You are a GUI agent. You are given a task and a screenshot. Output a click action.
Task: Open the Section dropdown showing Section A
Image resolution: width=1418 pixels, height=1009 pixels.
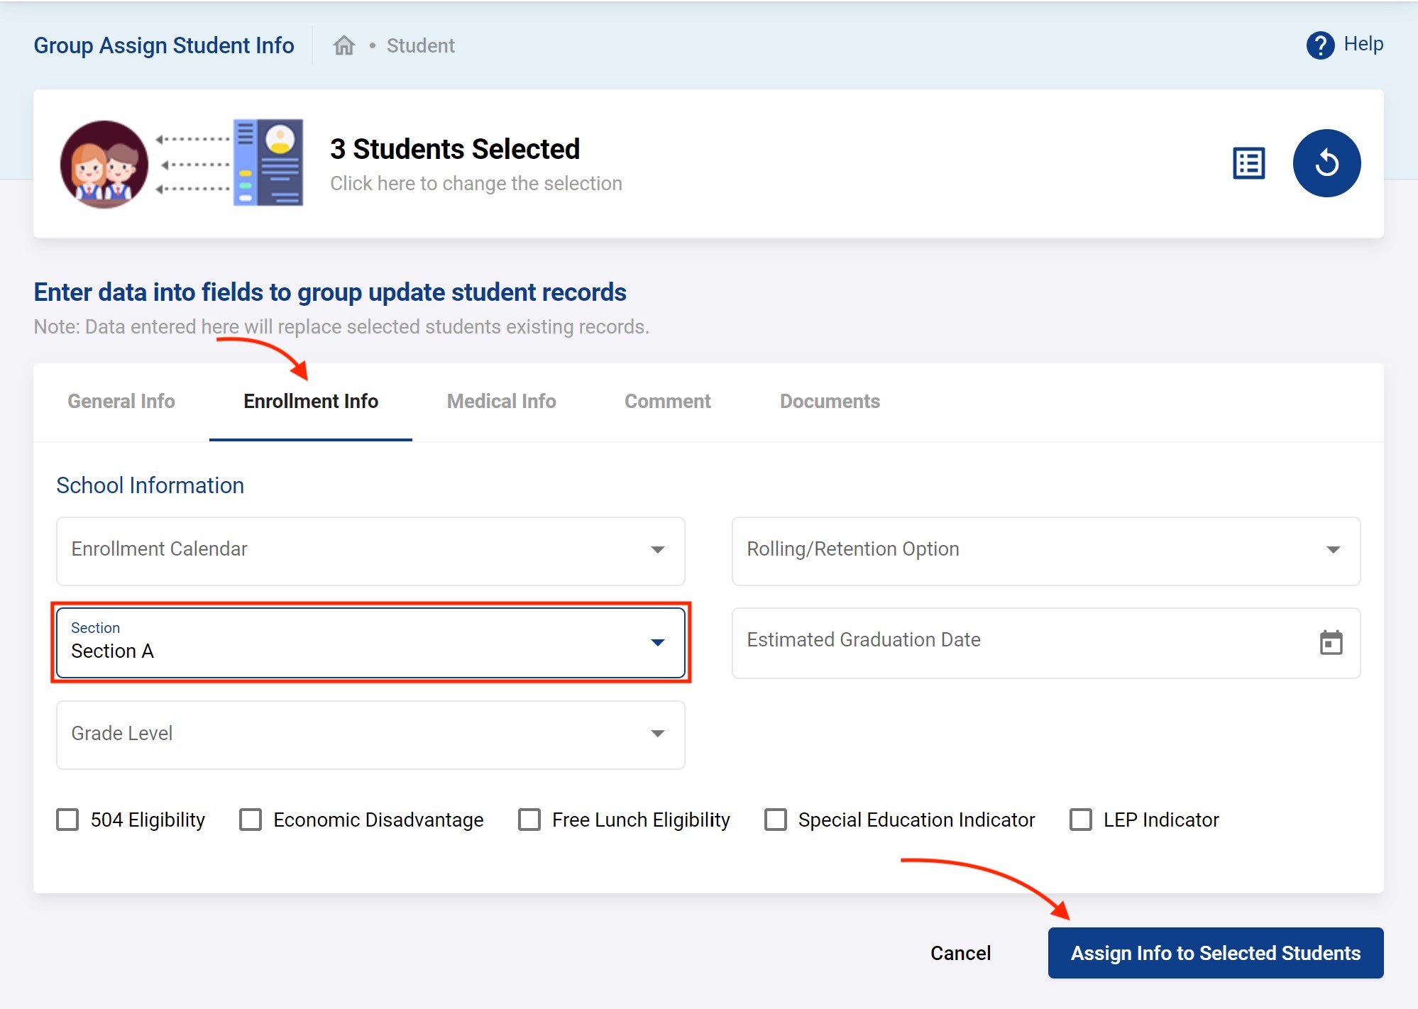pos(370,642)
